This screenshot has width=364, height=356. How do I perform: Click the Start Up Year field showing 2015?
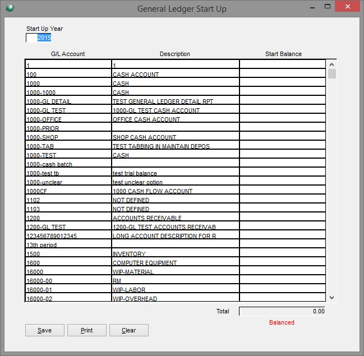click(39, 38)
